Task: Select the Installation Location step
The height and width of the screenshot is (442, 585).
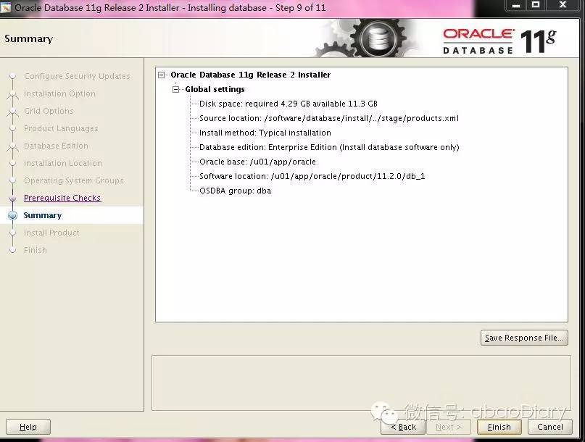Action: point(62,163)
